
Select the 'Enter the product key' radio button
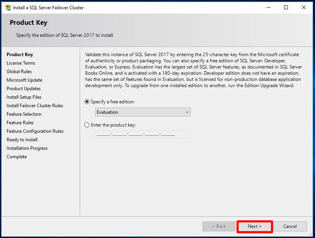pyautogui.click(x=87, y=125)
